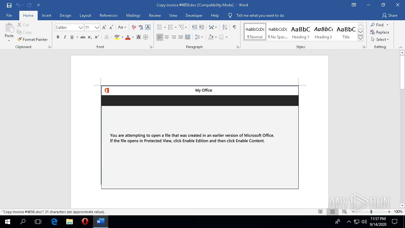Click the zoom slider handle
This screenshot has height=228, width=405.
371,212
